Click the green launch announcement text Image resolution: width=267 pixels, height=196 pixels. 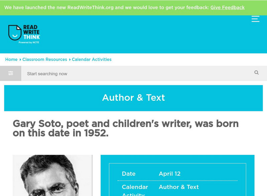[106, 7]
